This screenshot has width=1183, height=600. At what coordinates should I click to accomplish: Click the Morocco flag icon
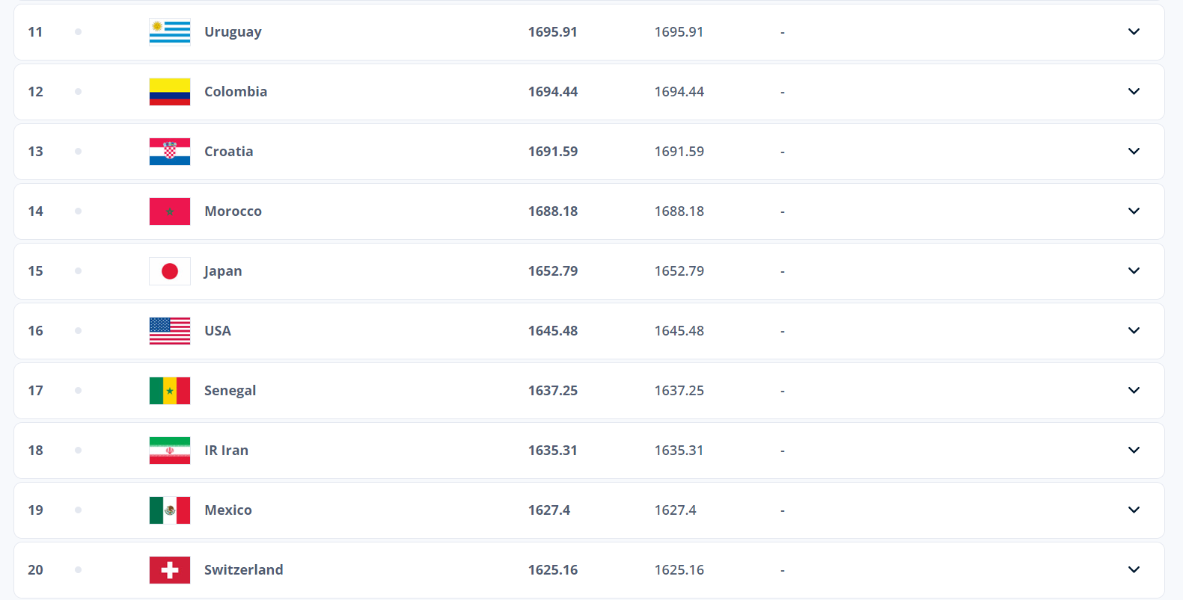pos(170,211)
